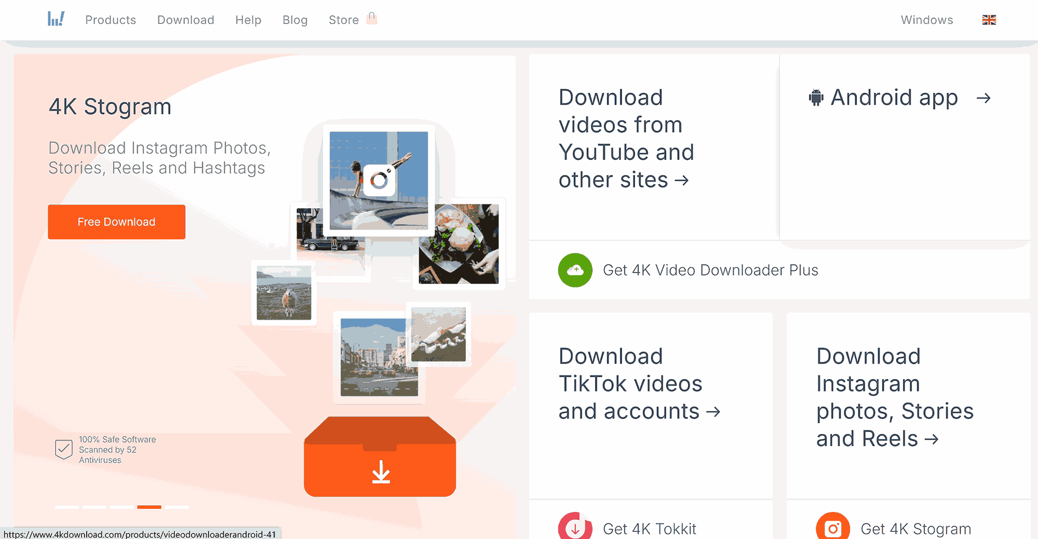
Task: Go to the Blog page
Action: [x=295, y=20]
